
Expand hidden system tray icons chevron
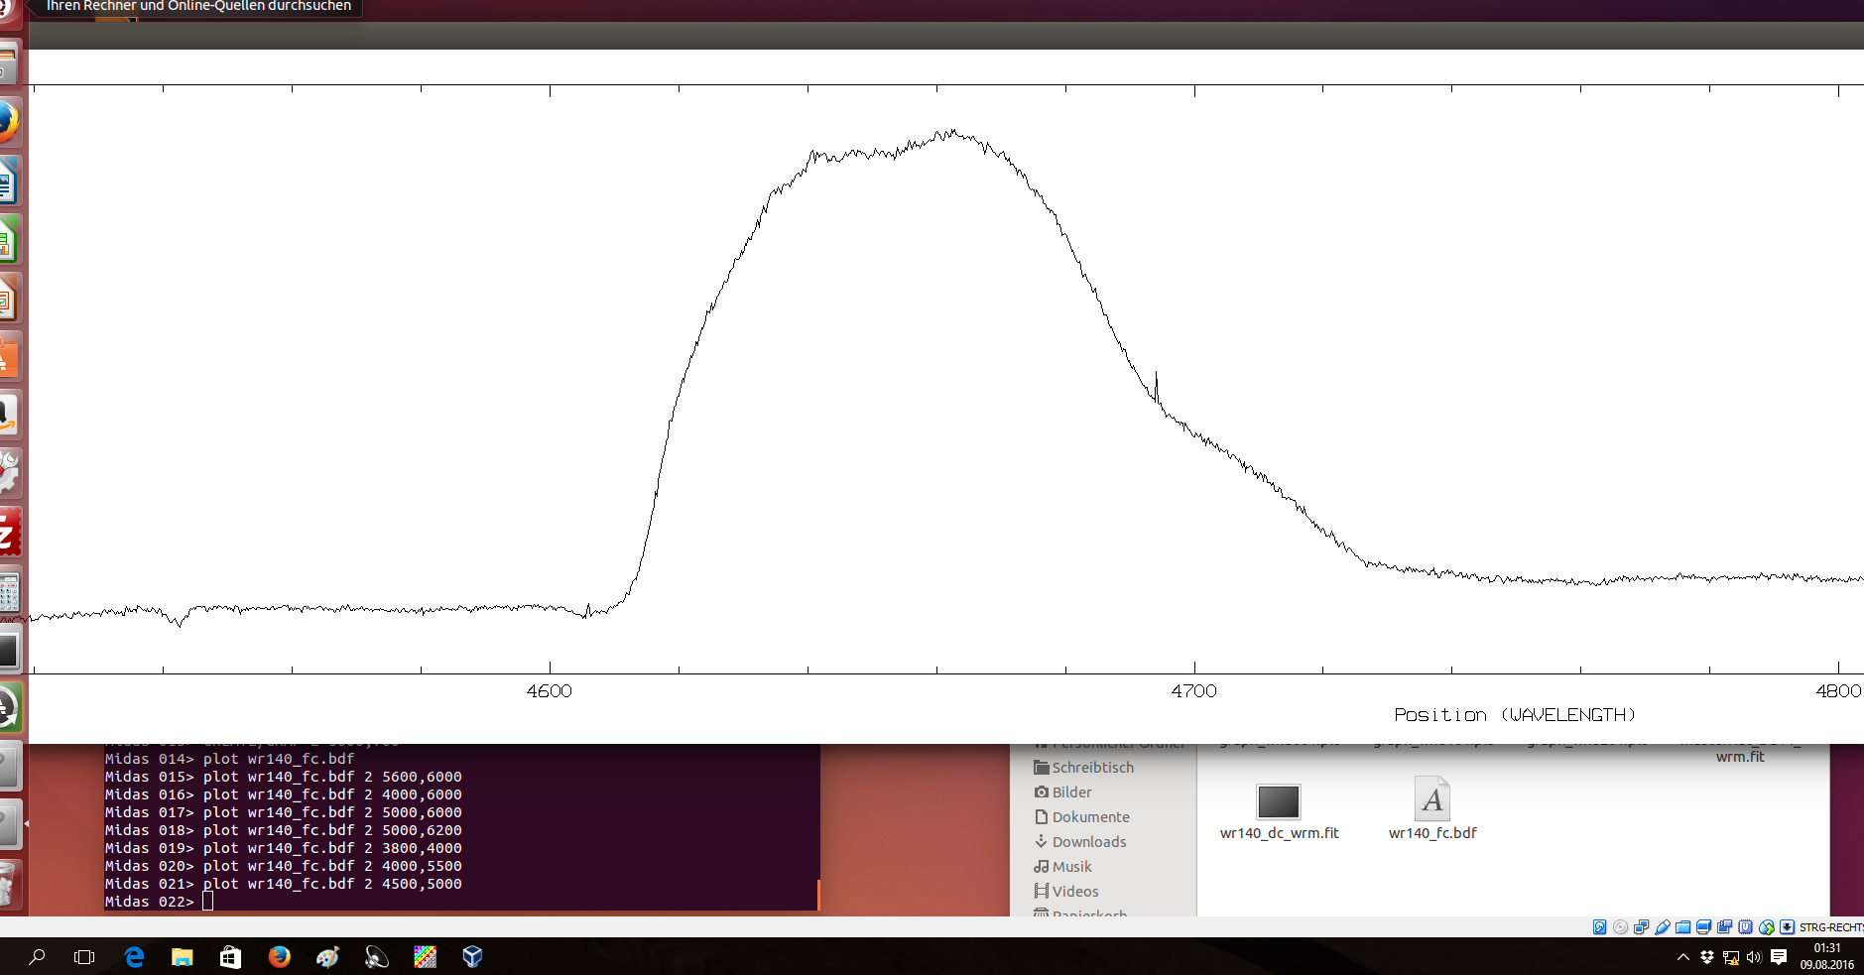1682,957
